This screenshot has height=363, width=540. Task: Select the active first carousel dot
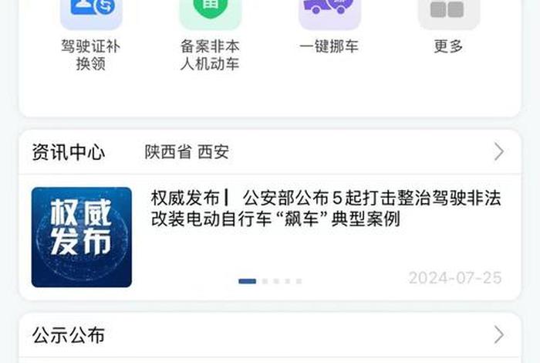coord(248,281)
